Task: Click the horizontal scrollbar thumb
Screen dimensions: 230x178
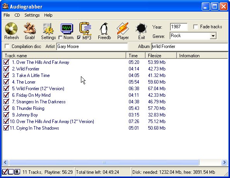Action: (104, 162)
